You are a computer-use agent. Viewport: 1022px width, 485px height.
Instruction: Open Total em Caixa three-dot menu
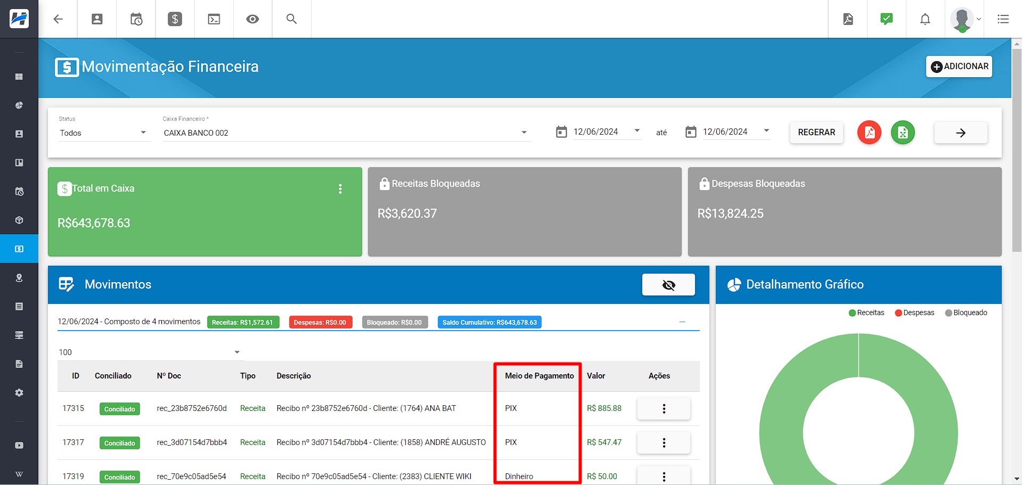point(340,189)
